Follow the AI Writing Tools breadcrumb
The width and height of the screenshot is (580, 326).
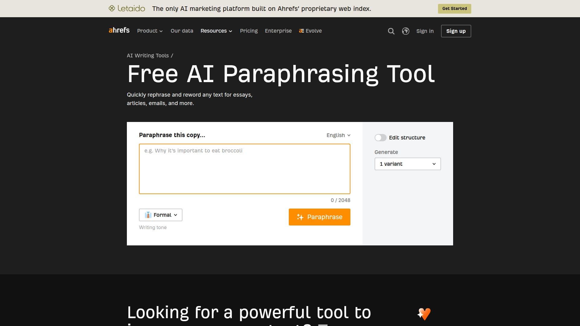(x=148, y=56)
